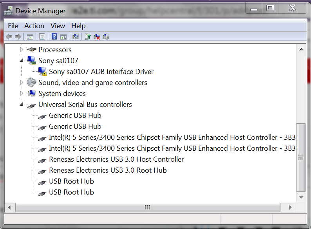Screen dimensions: 311x229
Task: Click the speaker icon for Sound controllers
Action: [x=31, y=82]
